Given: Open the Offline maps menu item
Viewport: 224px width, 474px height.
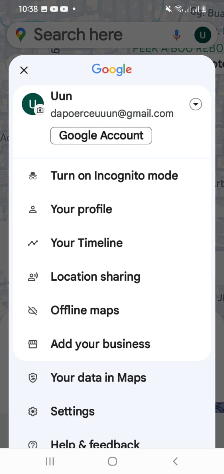Looking at the screenshot, I should [x=112, y=311].
